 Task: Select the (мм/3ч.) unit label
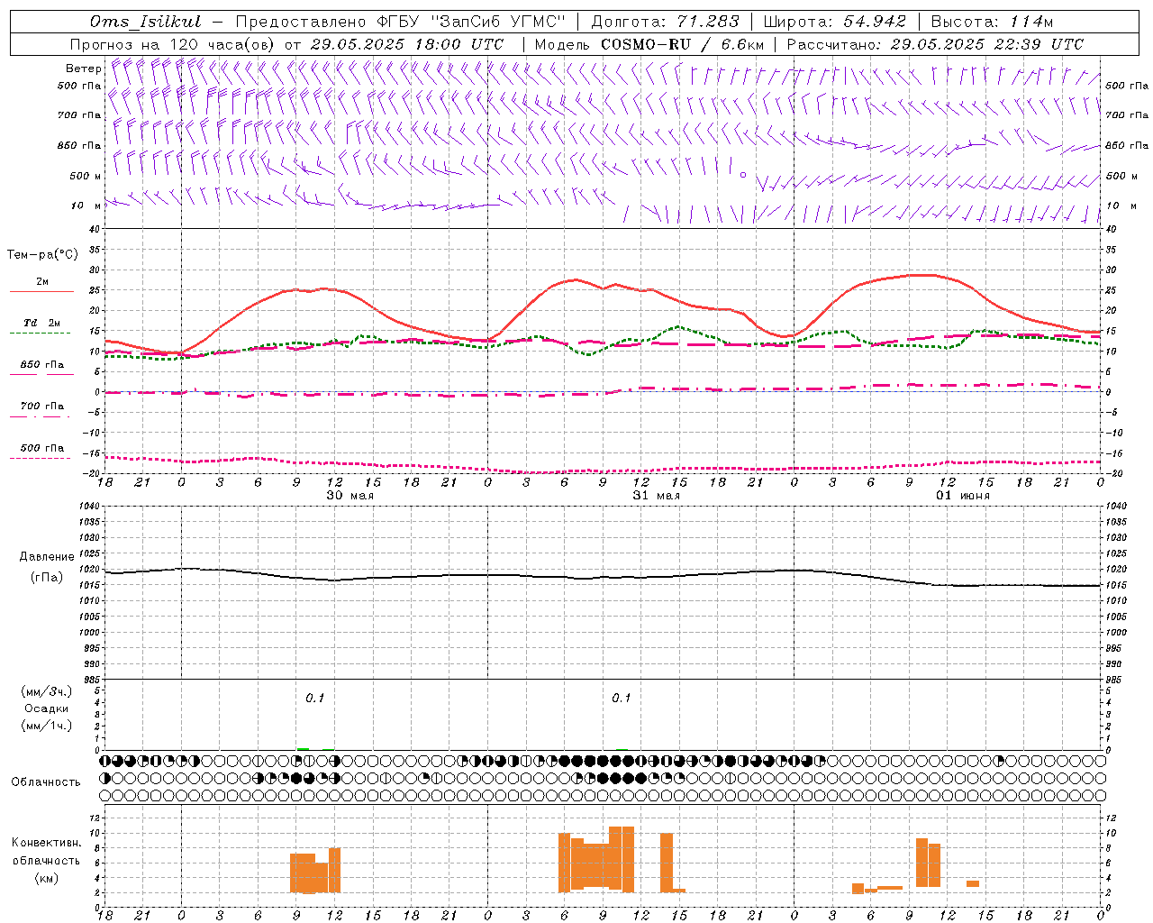[x=47, y=691]
